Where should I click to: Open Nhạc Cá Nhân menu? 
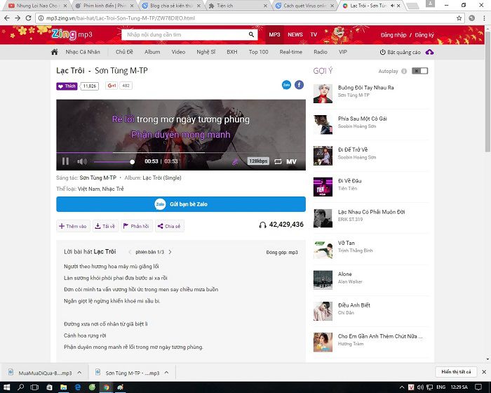coord(83,52)
